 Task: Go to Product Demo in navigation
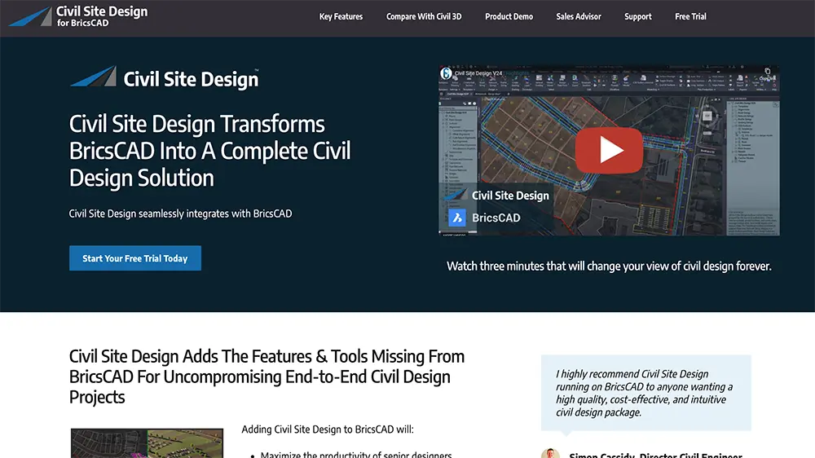pyautogui.click(x=509, y=16)
